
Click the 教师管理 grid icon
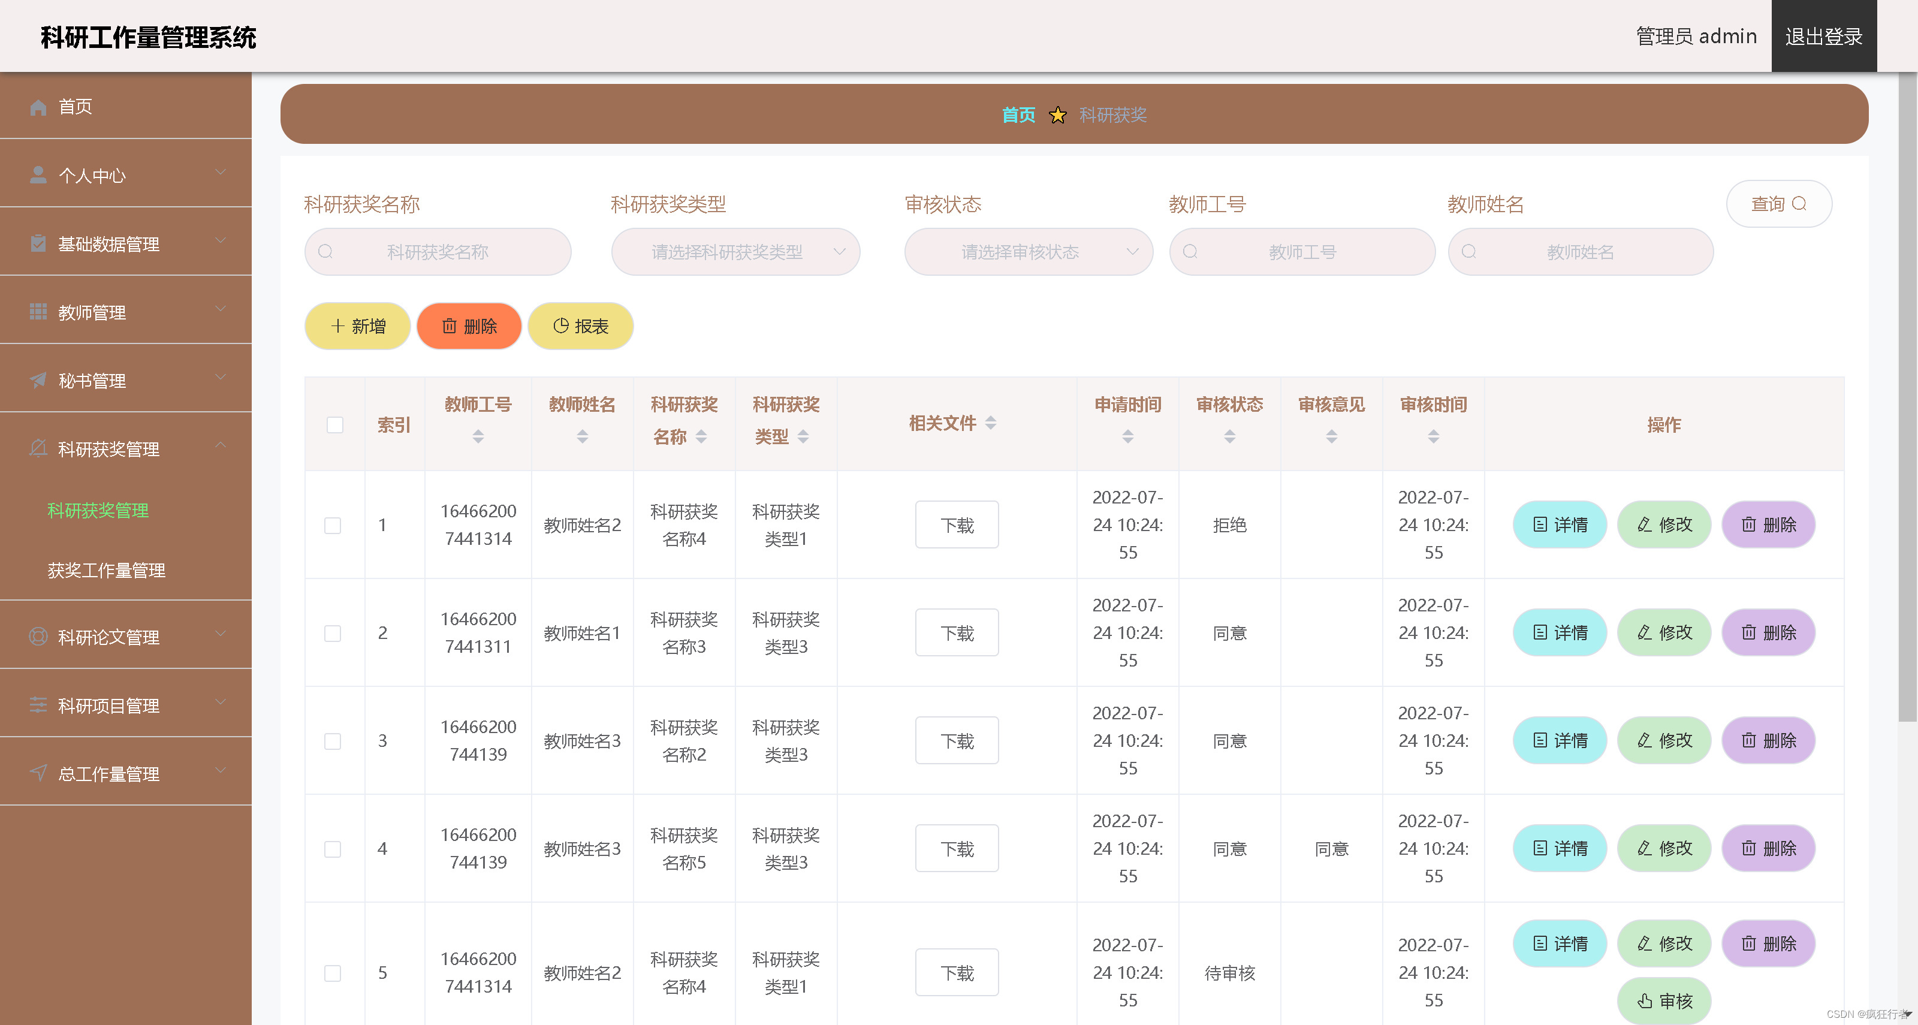(38, 313)
